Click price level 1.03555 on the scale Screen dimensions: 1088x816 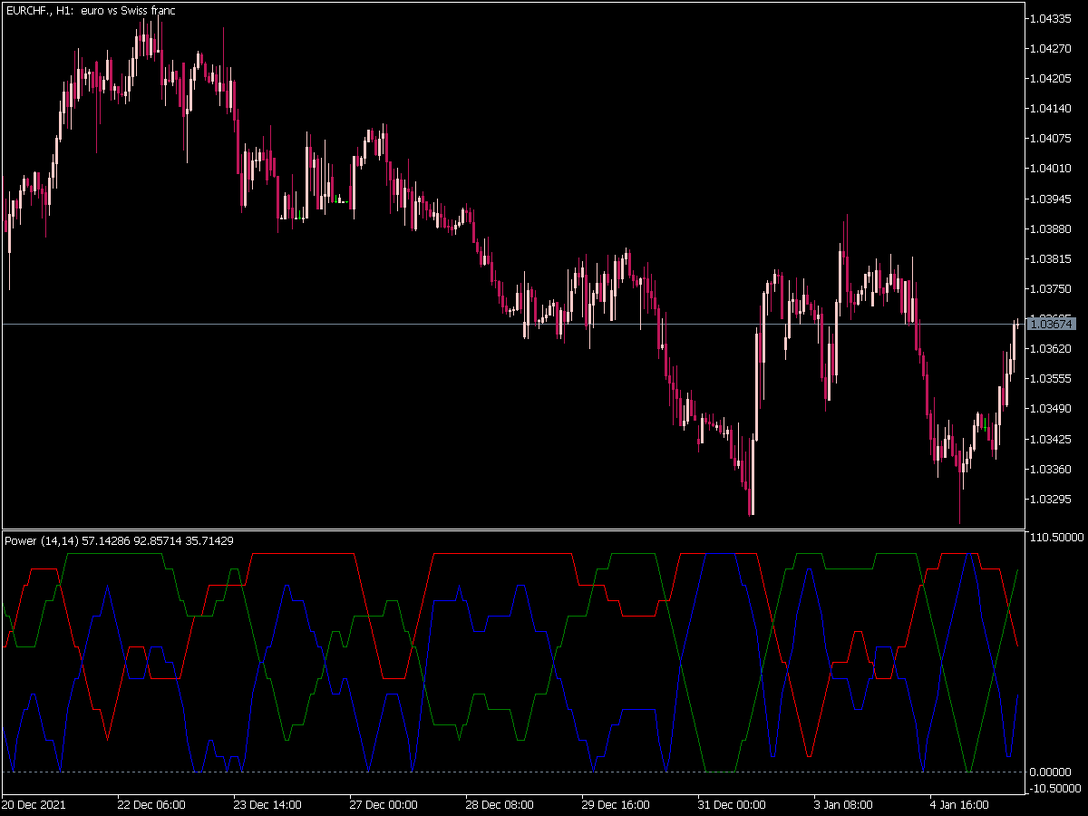coord(1053,378)
